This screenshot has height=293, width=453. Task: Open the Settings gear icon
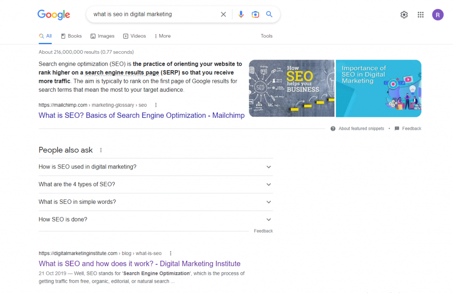tap(404, 15)
